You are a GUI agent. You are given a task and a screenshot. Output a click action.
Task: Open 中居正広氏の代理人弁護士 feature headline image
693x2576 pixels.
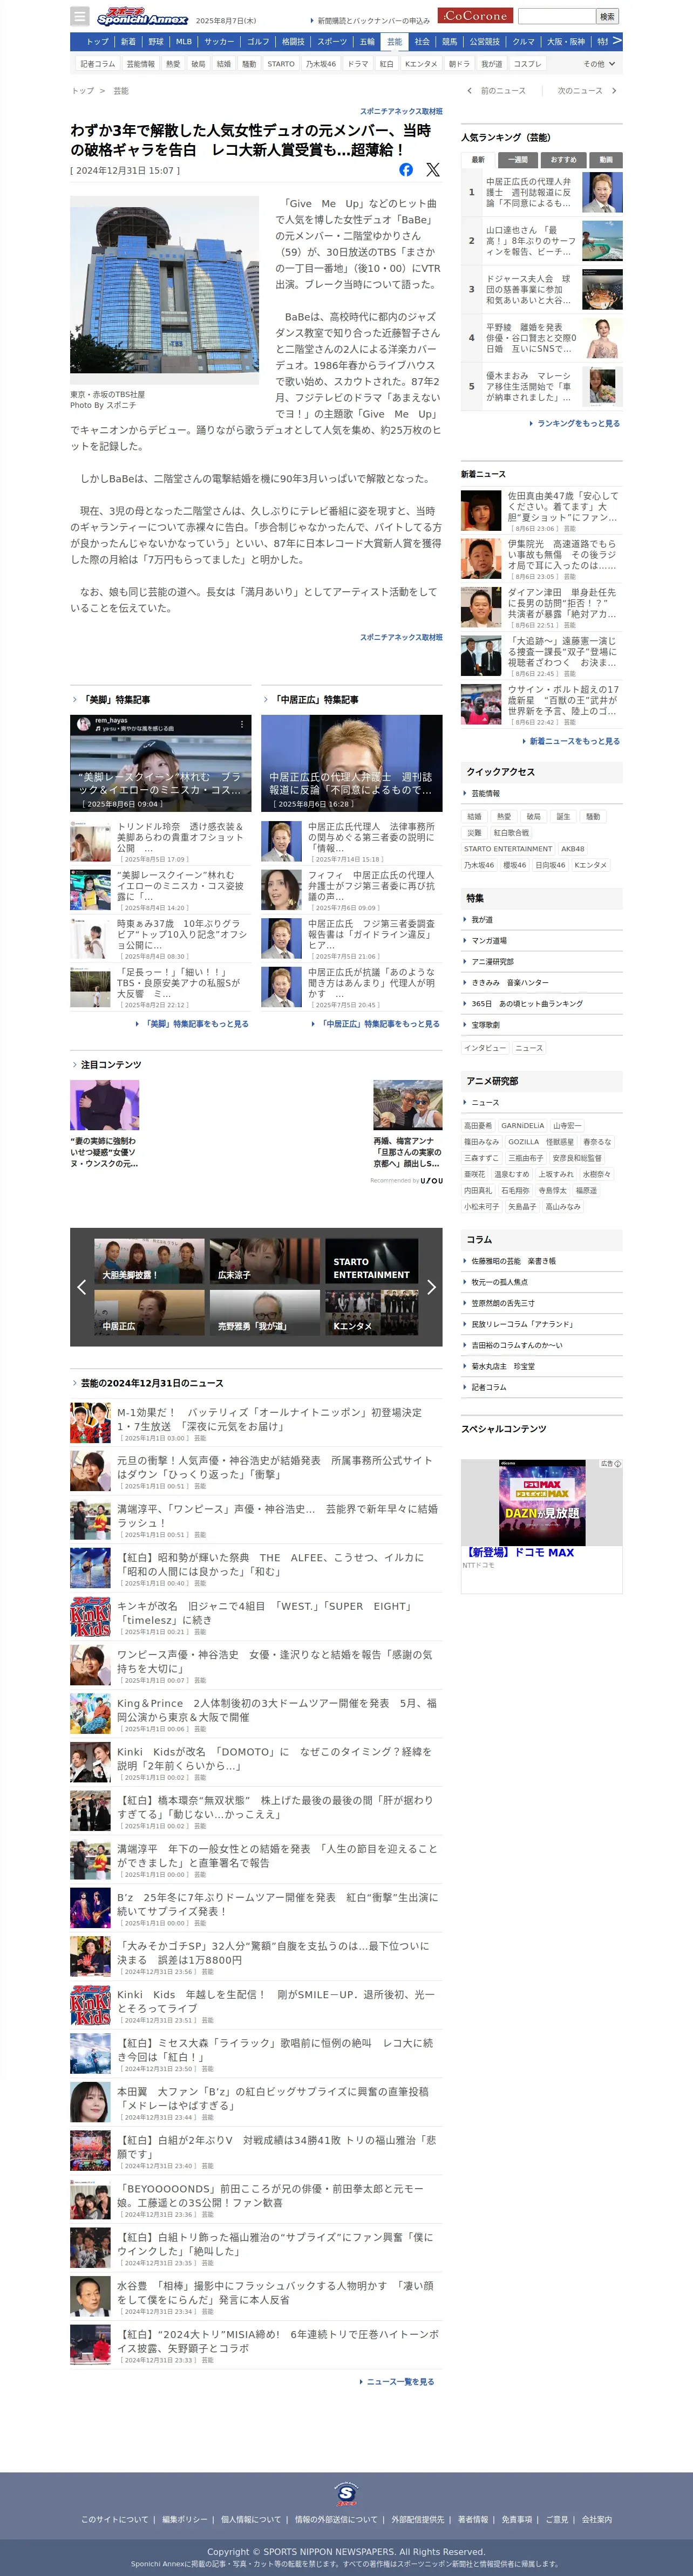(352, 763)
